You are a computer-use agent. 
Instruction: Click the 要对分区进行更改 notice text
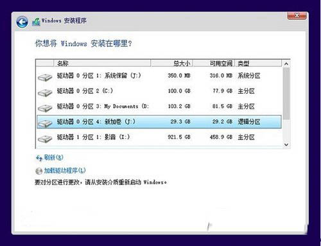click(101, 182)
